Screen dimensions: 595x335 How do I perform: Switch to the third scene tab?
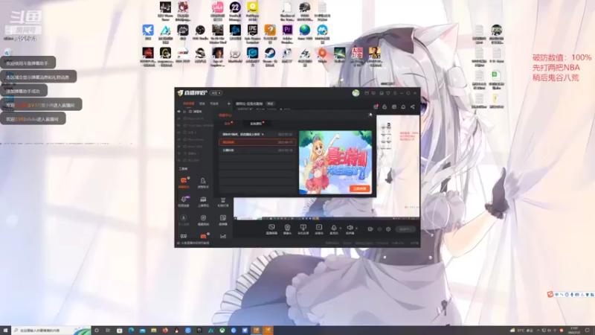tap(214, 103)
